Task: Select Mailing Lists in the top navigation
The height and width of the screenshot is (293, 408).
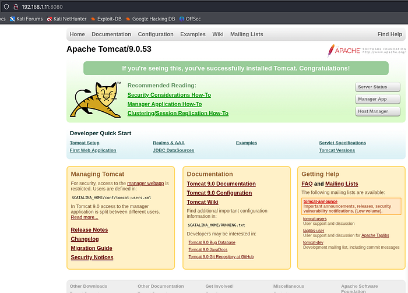Action: pyautogui.click(x=246, y=34)
